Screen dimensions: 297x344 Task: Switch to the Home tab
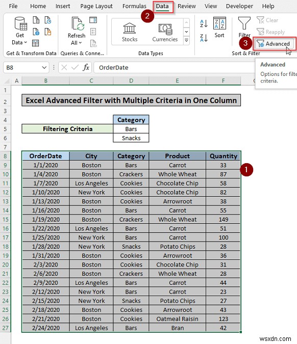38,6
